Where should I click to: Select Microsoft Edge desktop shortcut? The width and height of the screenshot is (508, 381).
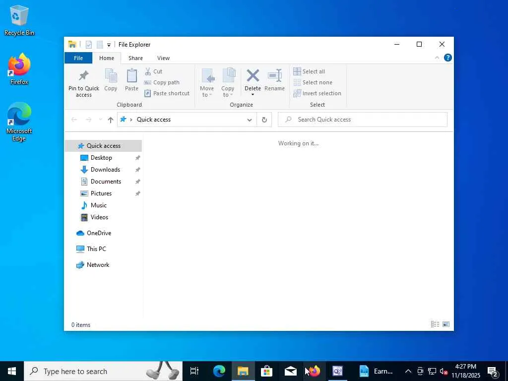point(19,122)
